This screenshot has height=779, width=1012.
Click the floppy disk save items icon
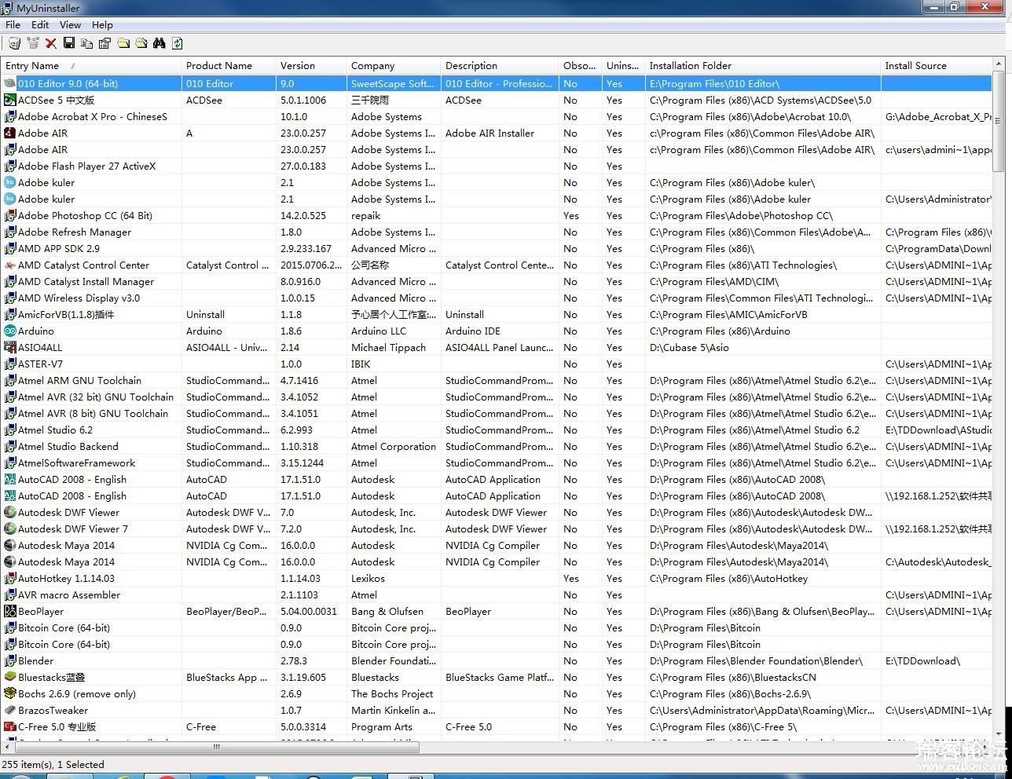point(69,43)
